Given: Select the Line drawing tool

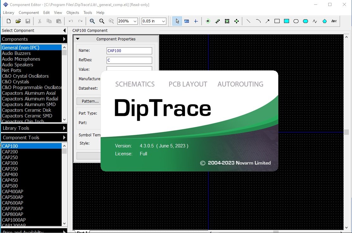Looking at the screenshot, I should (x=248, y=21).
